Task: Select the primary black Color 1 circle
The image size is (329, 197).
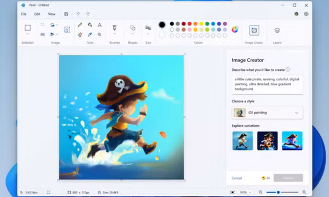Action: coord(162,25)
